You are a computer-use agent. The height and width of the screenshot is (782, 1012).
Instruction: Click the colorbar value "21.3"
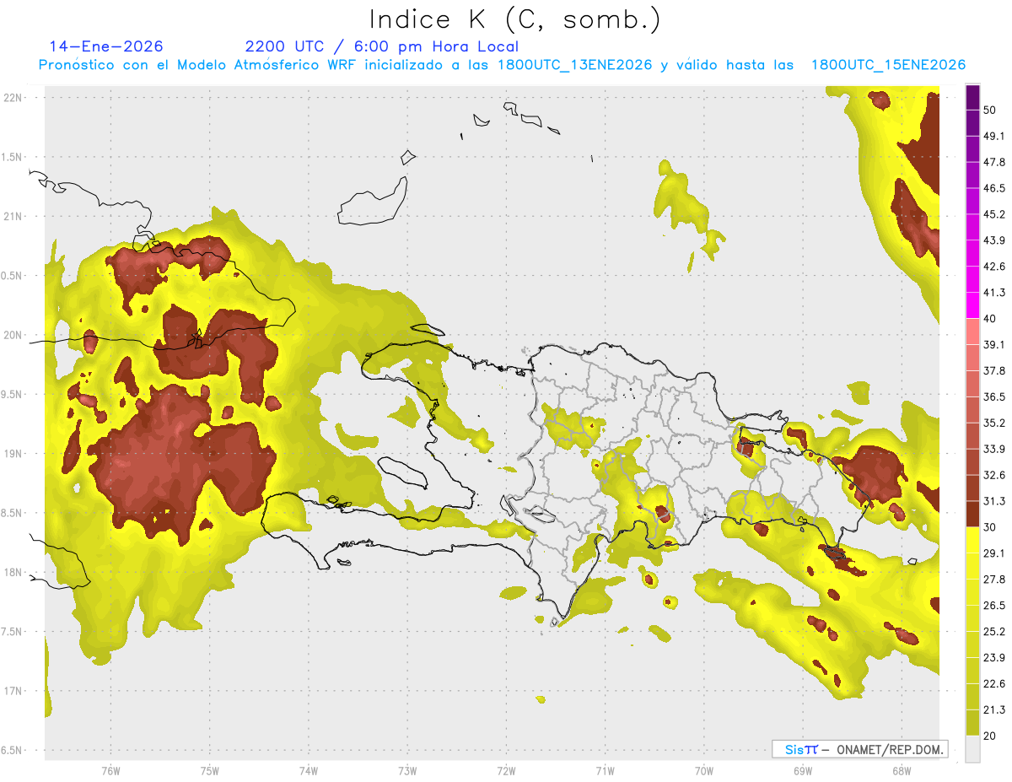(994, 709)
